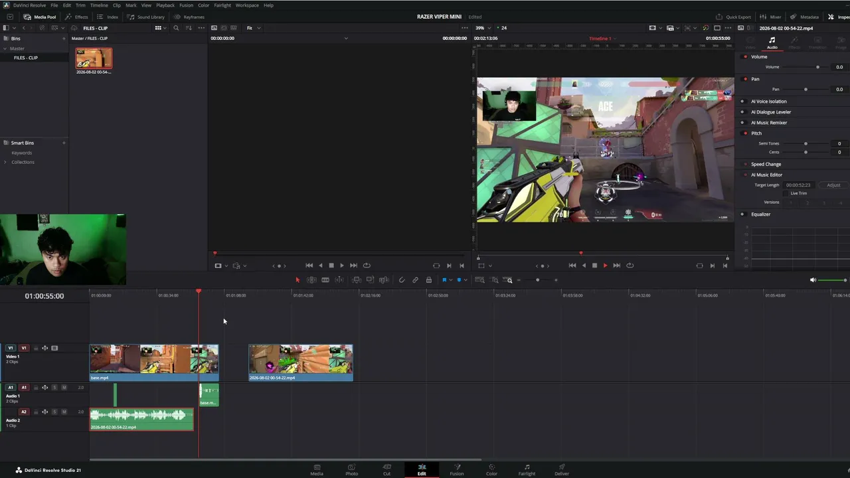Screen dimensions: 850x478
Task: Select the arrow Selection Mode tool
Action: (297, 280)
